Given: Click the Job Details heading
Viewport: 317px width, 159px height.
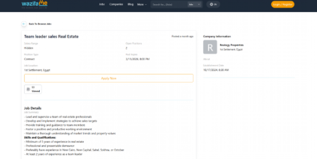Looking at the screenshot, I should 33,108.
